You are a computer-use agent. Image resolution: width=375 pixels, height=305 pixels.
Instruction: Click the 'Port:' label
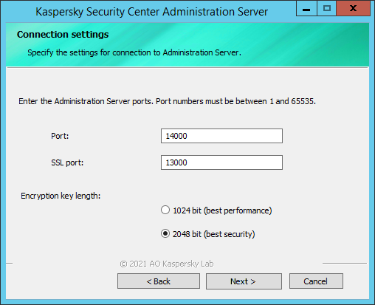pyautogui.click(x=60, y=136)
